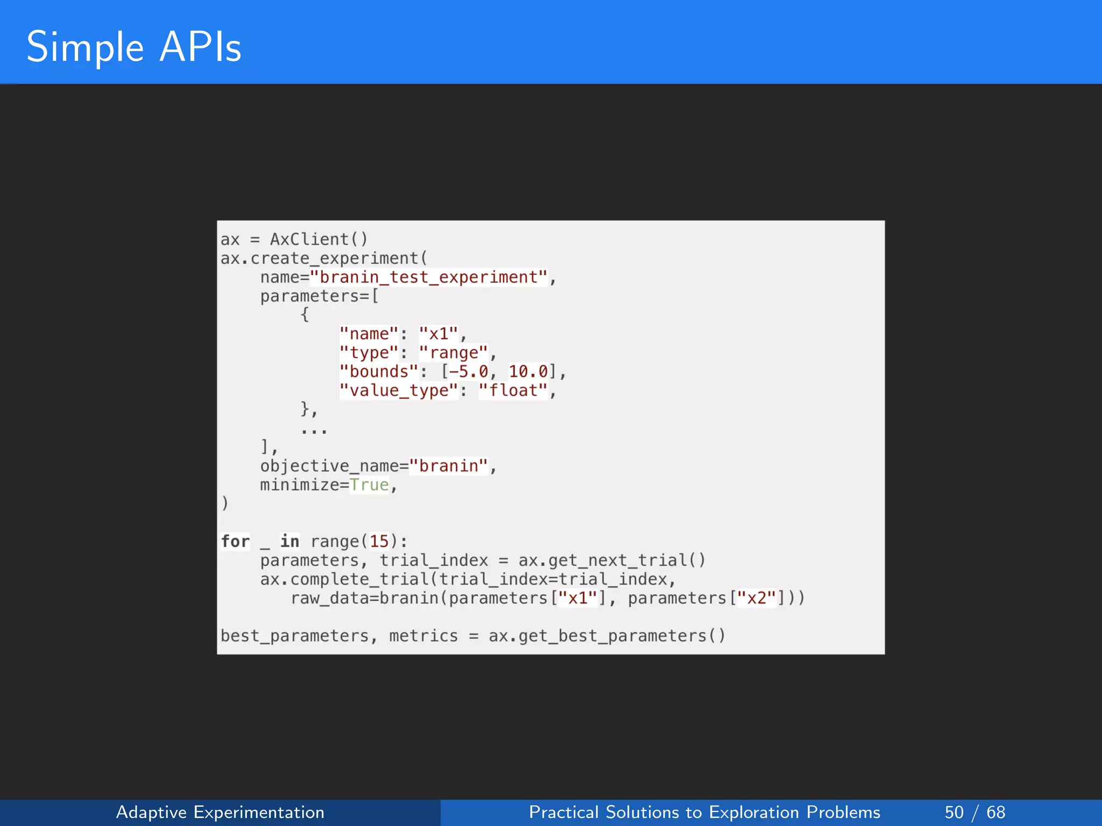The width and height of the screenshot is (1102, 826).
Task: Click the 'objective_name="branin"' code line
Action: (379, 466)
